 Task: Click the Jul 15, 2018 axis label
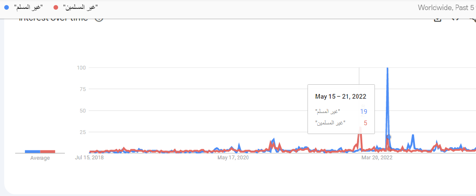point(89,158)
